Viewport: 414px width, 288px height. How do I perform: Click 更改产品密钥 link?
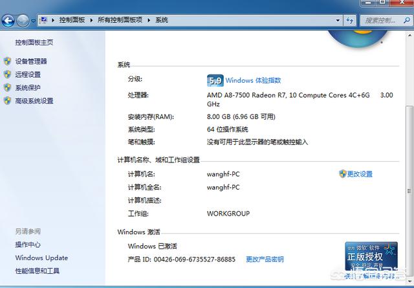[x=265, y=259]
